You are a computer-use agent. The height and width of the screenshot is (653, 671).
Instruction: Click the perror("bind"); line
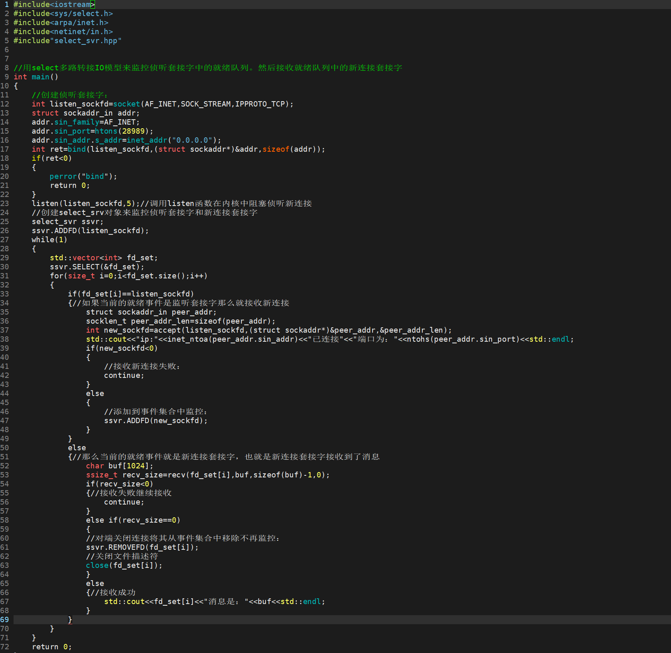click(x=83, y=176)
